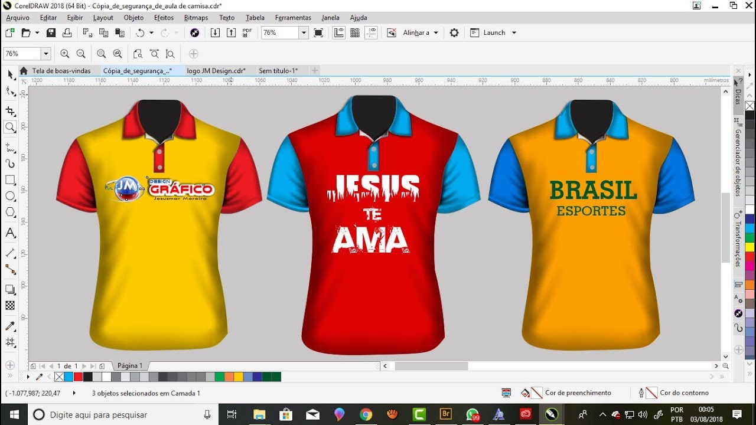Toggle Show Guidelines button
This screenshot has height=425, width=756.
coord(372,33)
